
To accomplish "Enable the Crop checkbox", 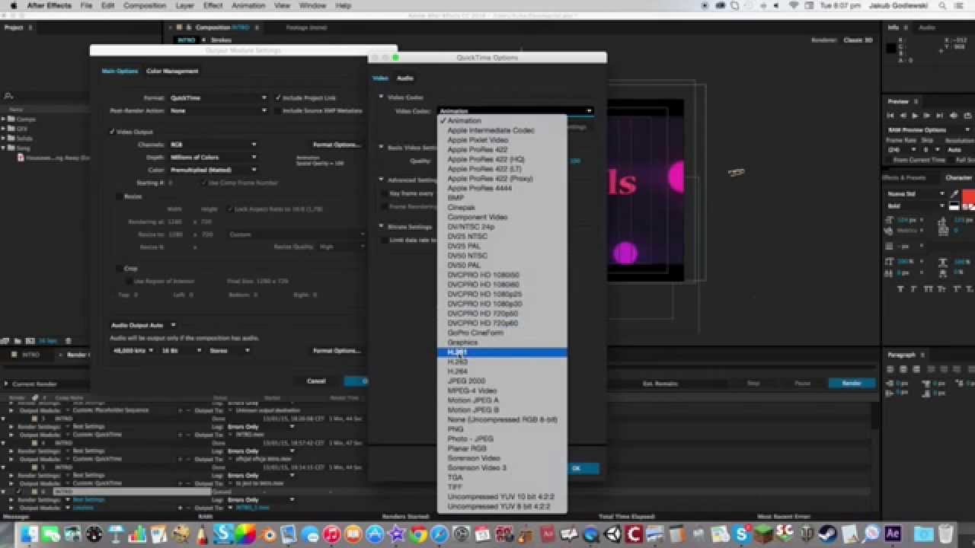I will click(118, 269).
